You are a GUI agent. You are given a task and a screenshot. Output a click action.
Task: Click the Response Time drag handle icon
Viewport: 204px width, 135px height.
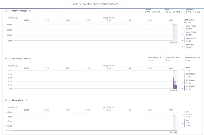click(6, 59)
